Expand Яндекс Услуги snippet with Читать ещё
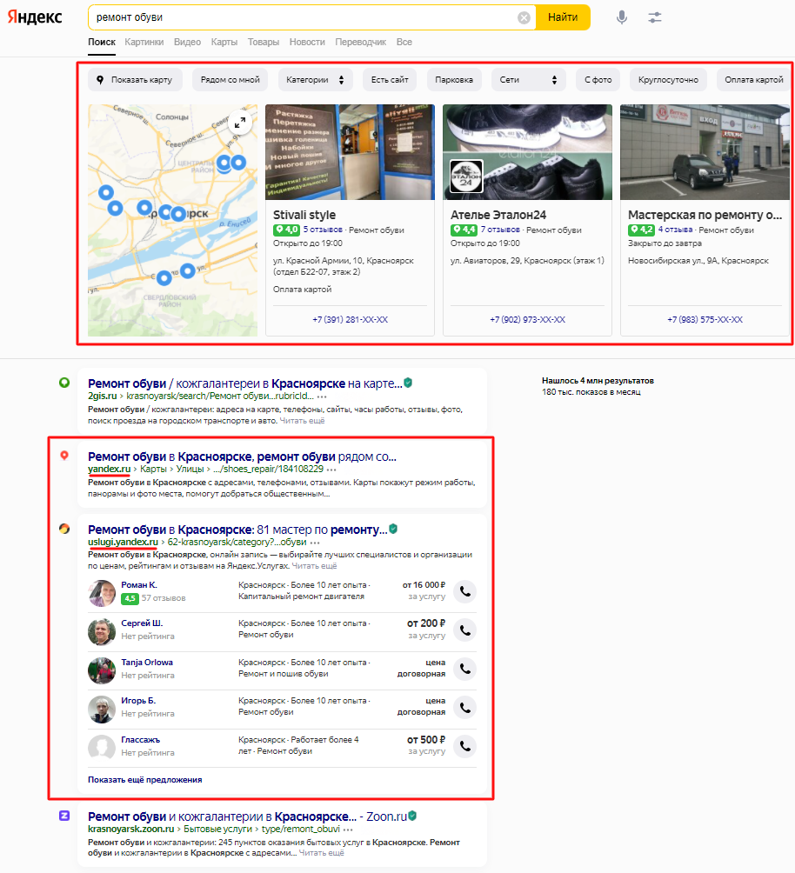Viewport: 795px width, 873px height. coord(314,566)
